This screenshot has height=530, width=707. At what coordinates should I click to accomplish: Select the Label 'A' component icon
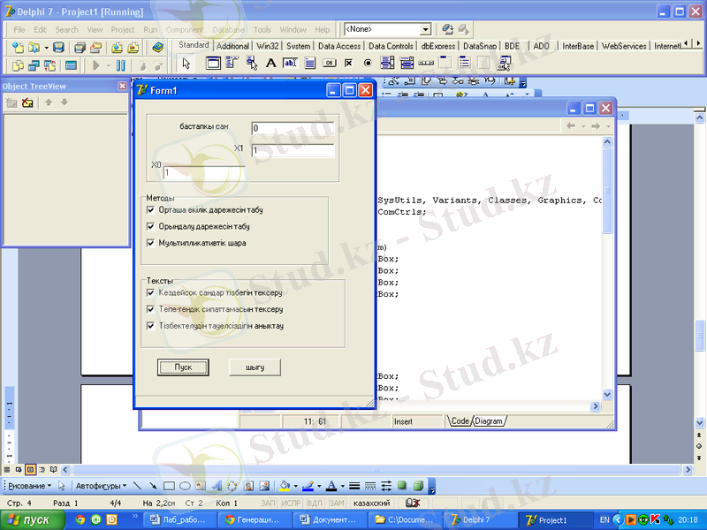click(x=270, y=63)
